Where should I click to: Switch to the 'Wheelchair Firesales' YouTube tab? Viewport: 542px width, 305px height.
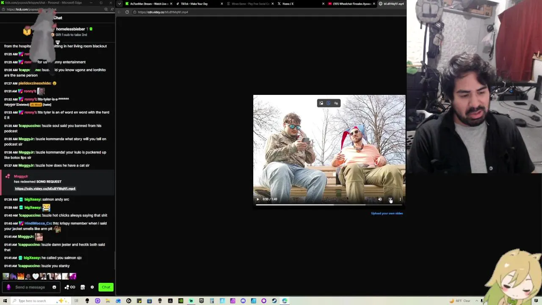(351, 4)
